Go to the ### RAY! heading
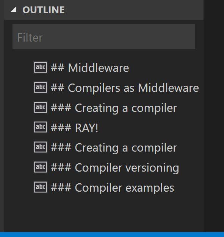This screenshot has width=224, height=237. pyautogui.click(x=74, y=128)
